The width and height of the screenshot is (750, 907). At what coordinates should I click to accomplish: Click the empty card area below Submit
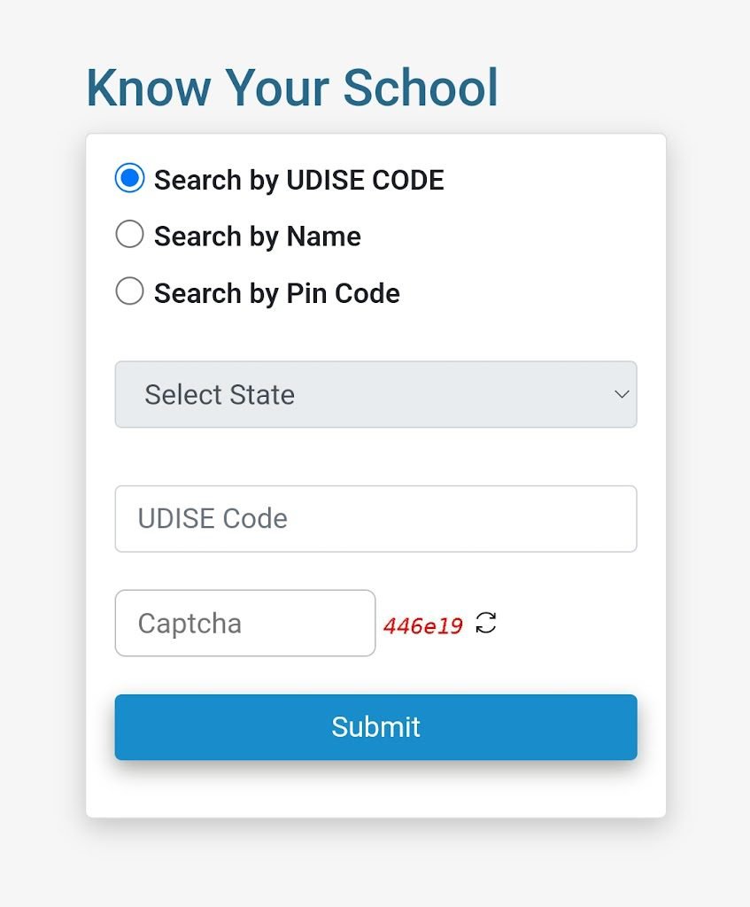[x=375, y=789]
